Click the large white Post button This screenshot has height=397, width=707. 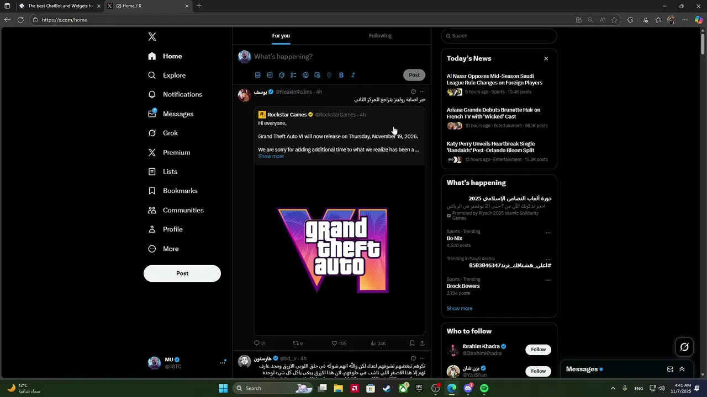click(182, 273)
